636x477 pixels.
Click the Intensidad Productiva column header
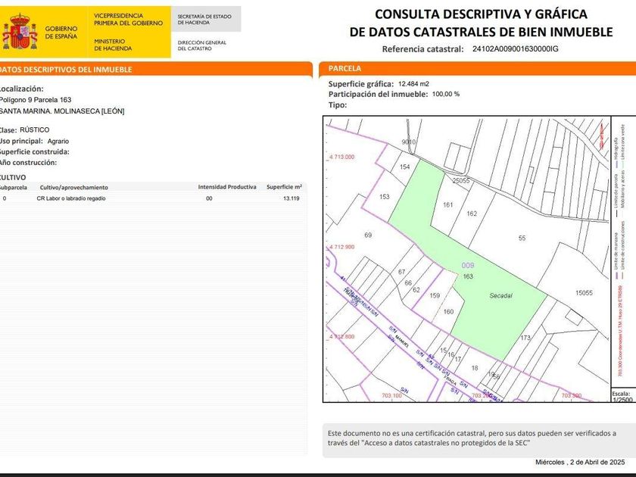[x=227, y=187]
